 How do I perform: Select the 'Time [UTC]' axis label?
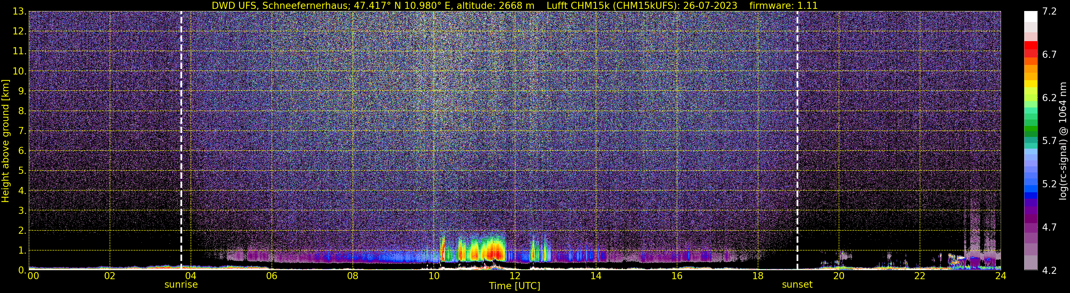point(515,286)
